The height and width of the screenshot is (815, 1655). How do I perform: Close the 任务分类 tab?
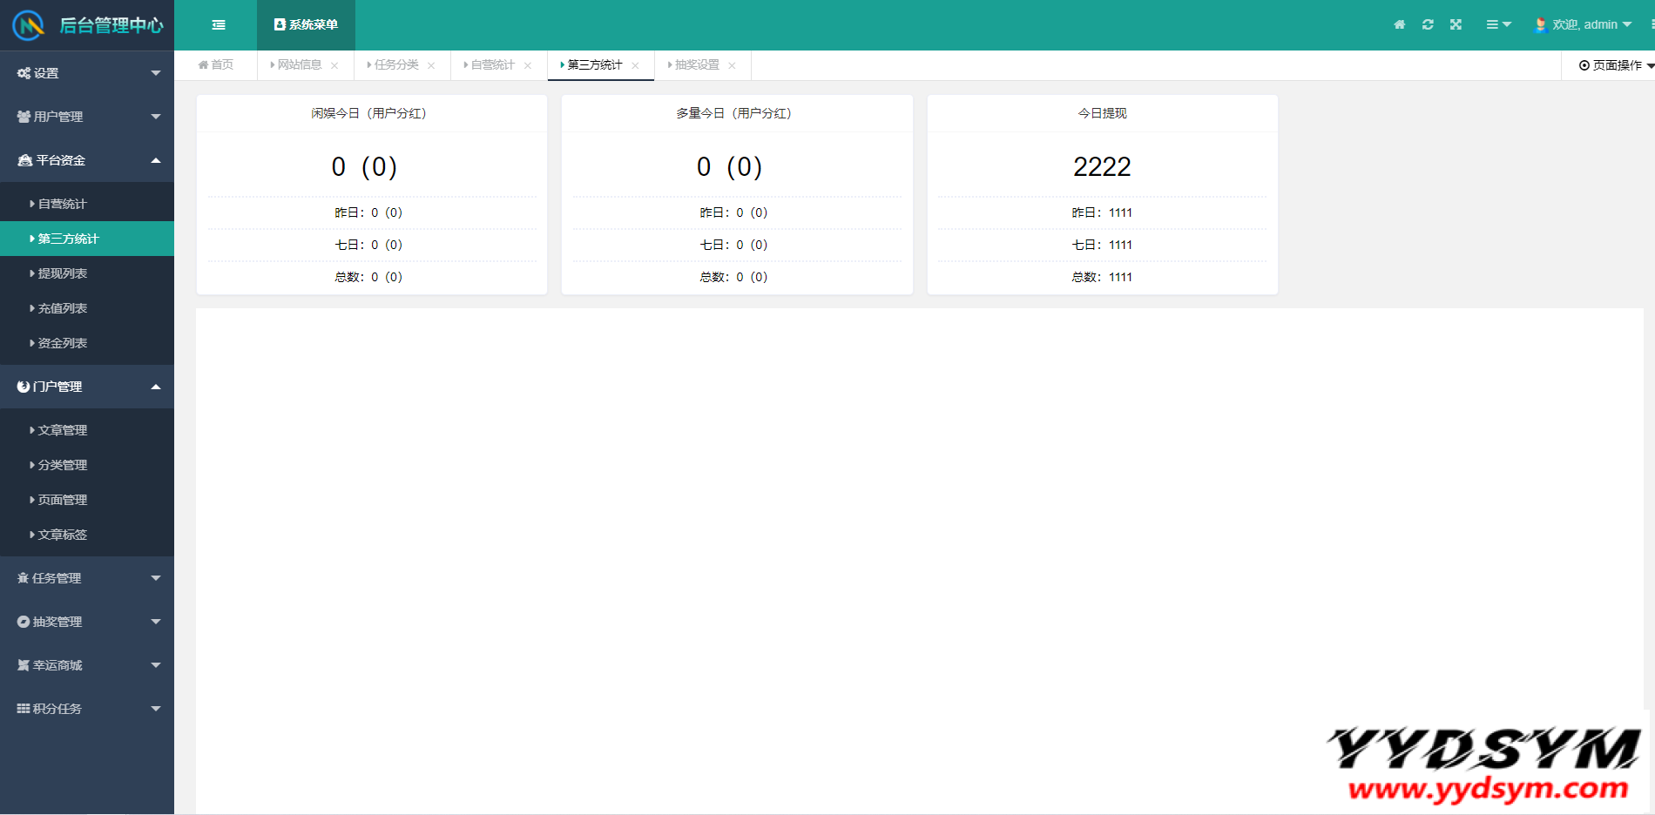coord(431,65)
